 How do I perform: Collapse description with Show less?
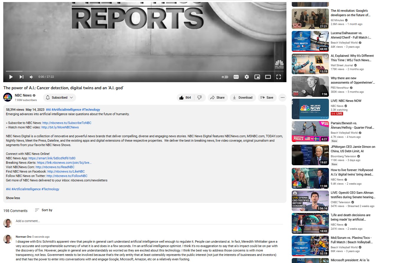click(13, 198)
